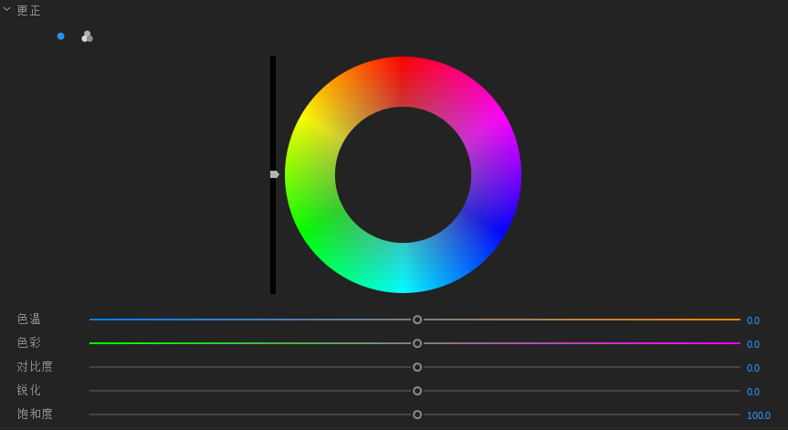Image resolution: width=788 pixels, height=430 pixels.
Task: Select the single color wheel mode dot
Action: coord(61,37)
